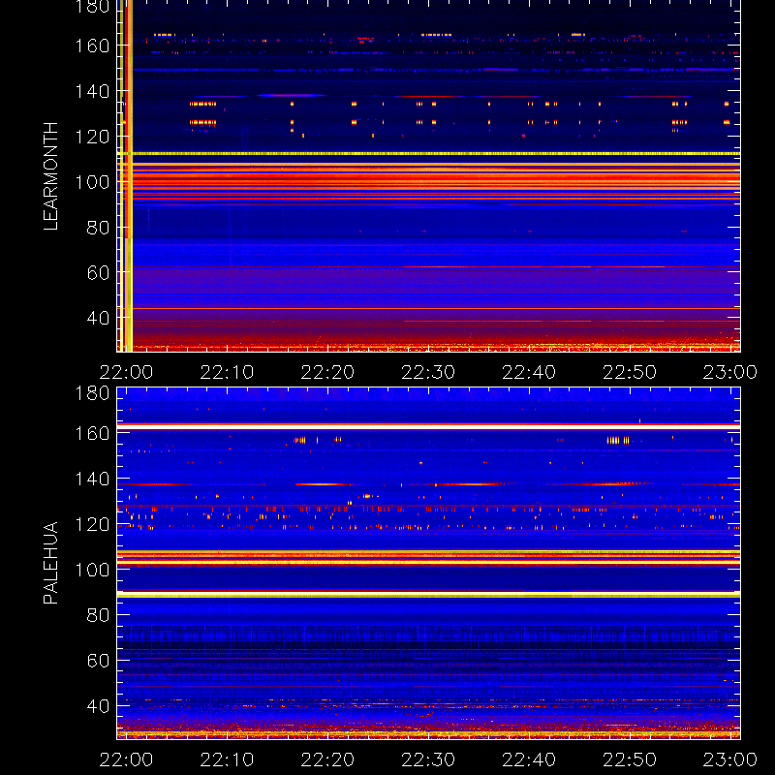775x775 pixels.
Task: Click the LEARMONTH vertical axis label
Action: pyautogui.click(x=51, y=176)
